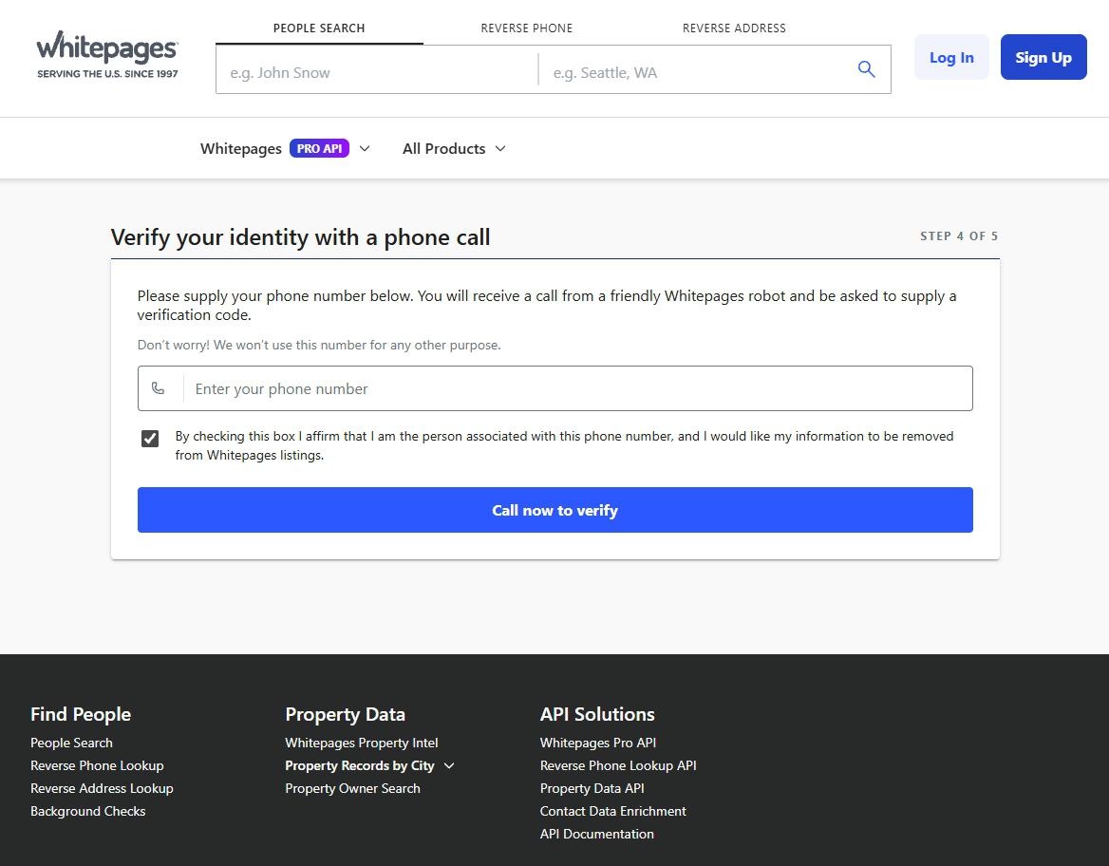Click the 'API Solutions' footer heading
Viewport: 1109px width, 866px height.
point(597,714)
